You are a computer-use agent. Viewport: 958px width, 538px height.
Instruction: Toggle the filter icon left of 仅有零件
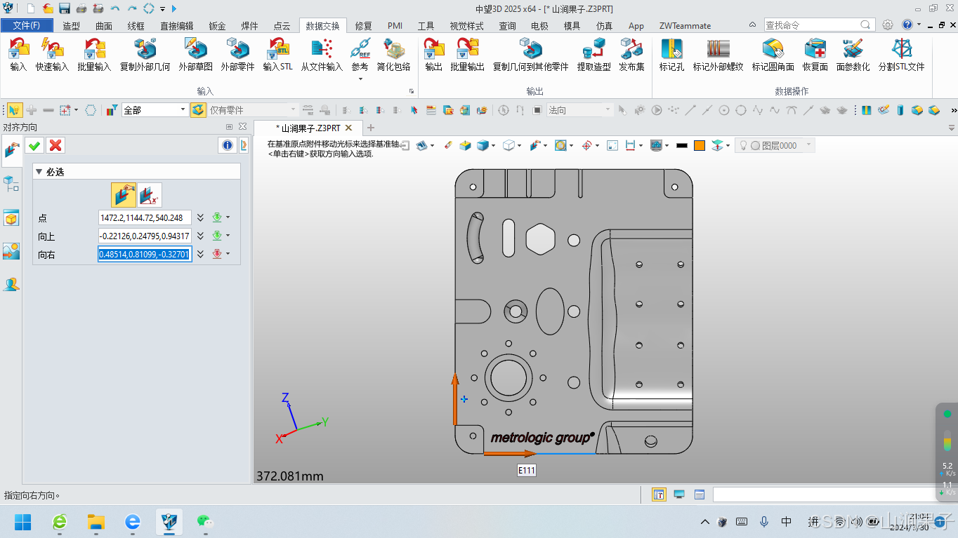click(198, 110)
